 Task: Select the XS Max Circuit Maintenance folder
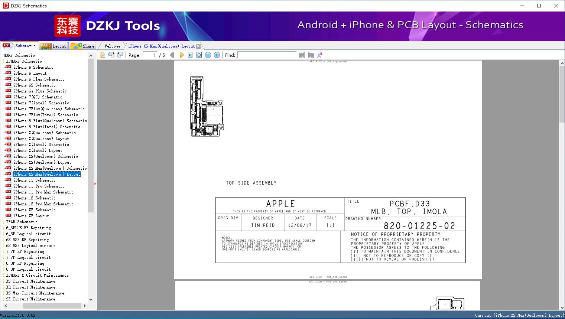click(x=35, y=293)
